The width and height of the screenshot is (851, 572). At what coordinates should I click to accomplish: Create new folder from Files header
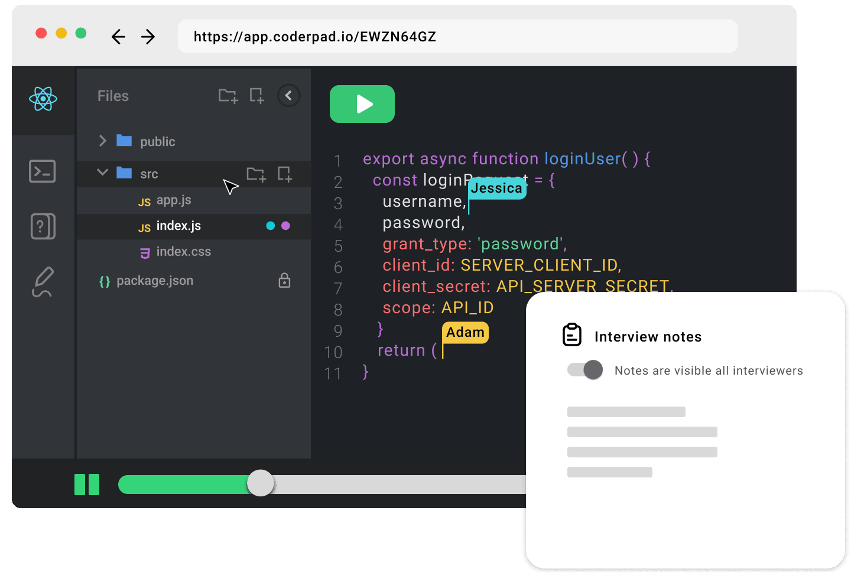click(x=228, y=96)
